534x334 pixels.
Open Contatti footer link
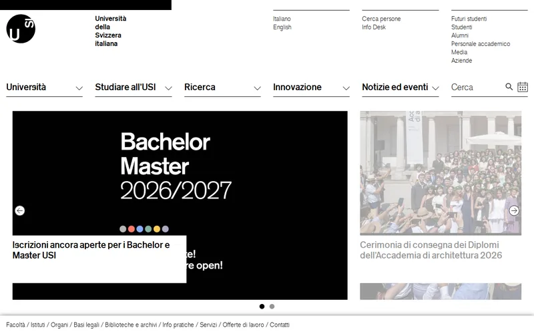click(280, 325)
